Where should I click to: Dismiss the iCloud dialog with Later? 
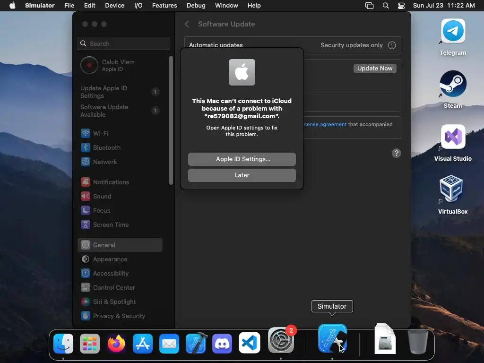point(242,175)
